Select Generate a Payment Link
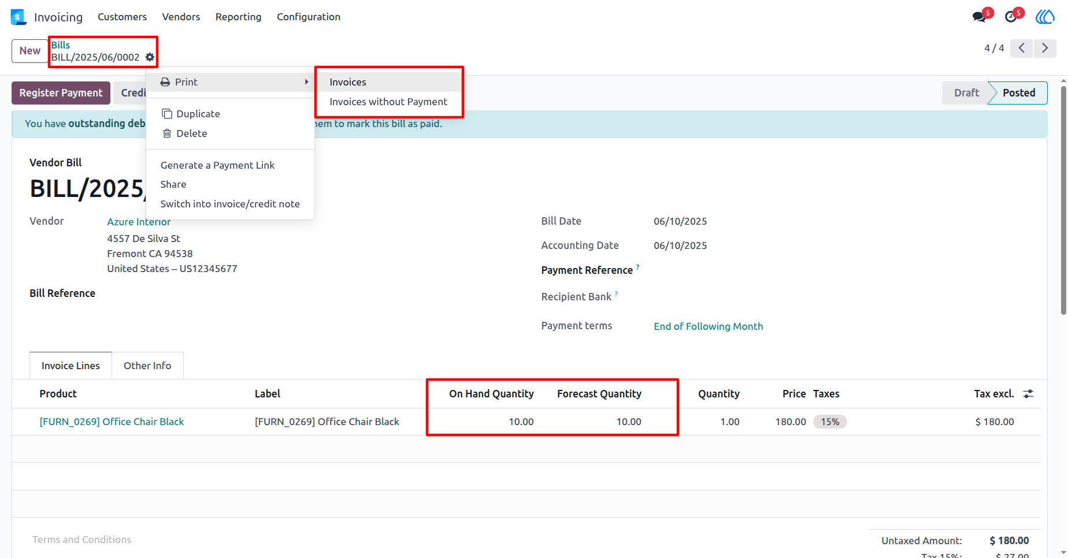Viewport: 1068px width, 558px height. pos(230,165)
